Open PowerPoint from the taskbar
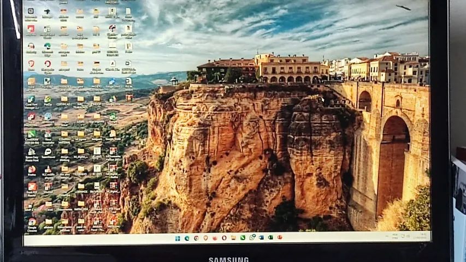The width and height of the screenshot is (466, 262). tap(280, 237)
